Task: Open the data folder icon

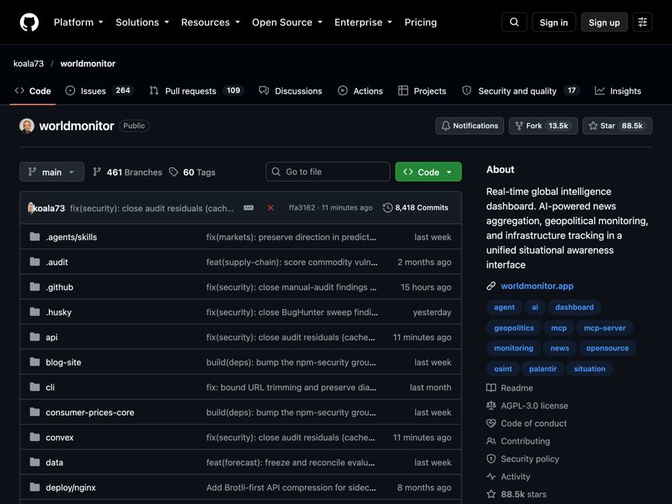Action: coord(34,462)
